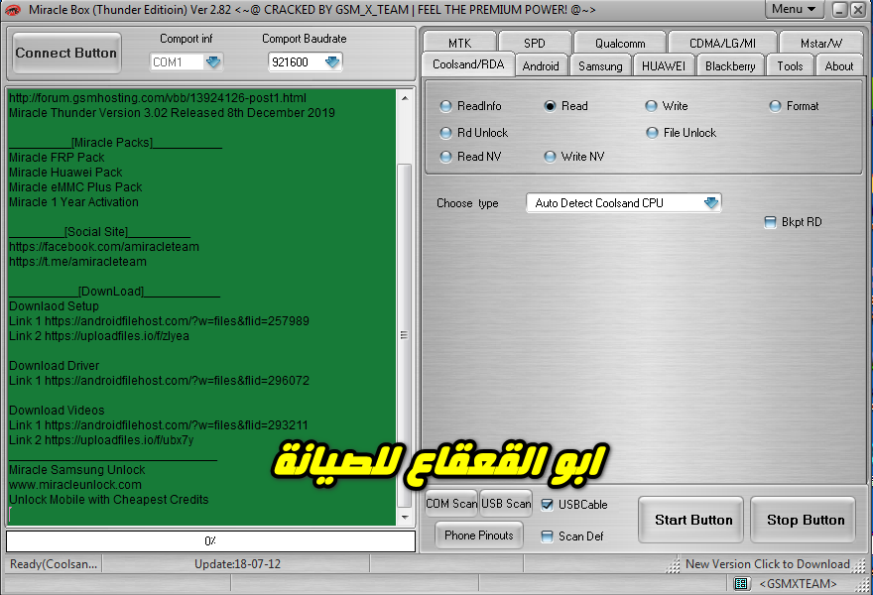The image size is (873, 595).
Task: Click the 'Download Videos' log line
Action: click(x=57, y=411)
